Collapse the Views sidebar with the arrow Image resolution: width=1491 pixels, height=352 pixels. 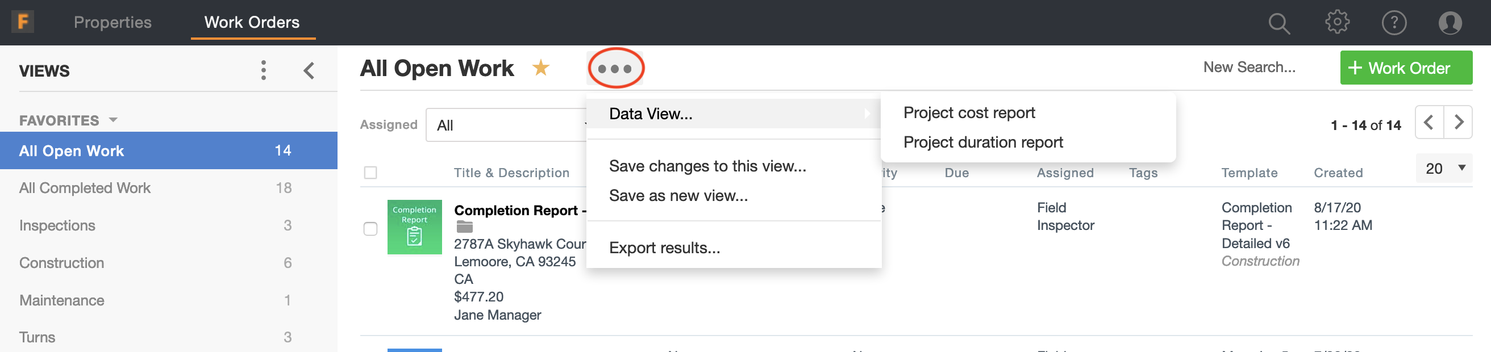309,70
